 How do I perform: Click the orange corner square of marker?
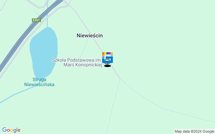pos(103,53)
